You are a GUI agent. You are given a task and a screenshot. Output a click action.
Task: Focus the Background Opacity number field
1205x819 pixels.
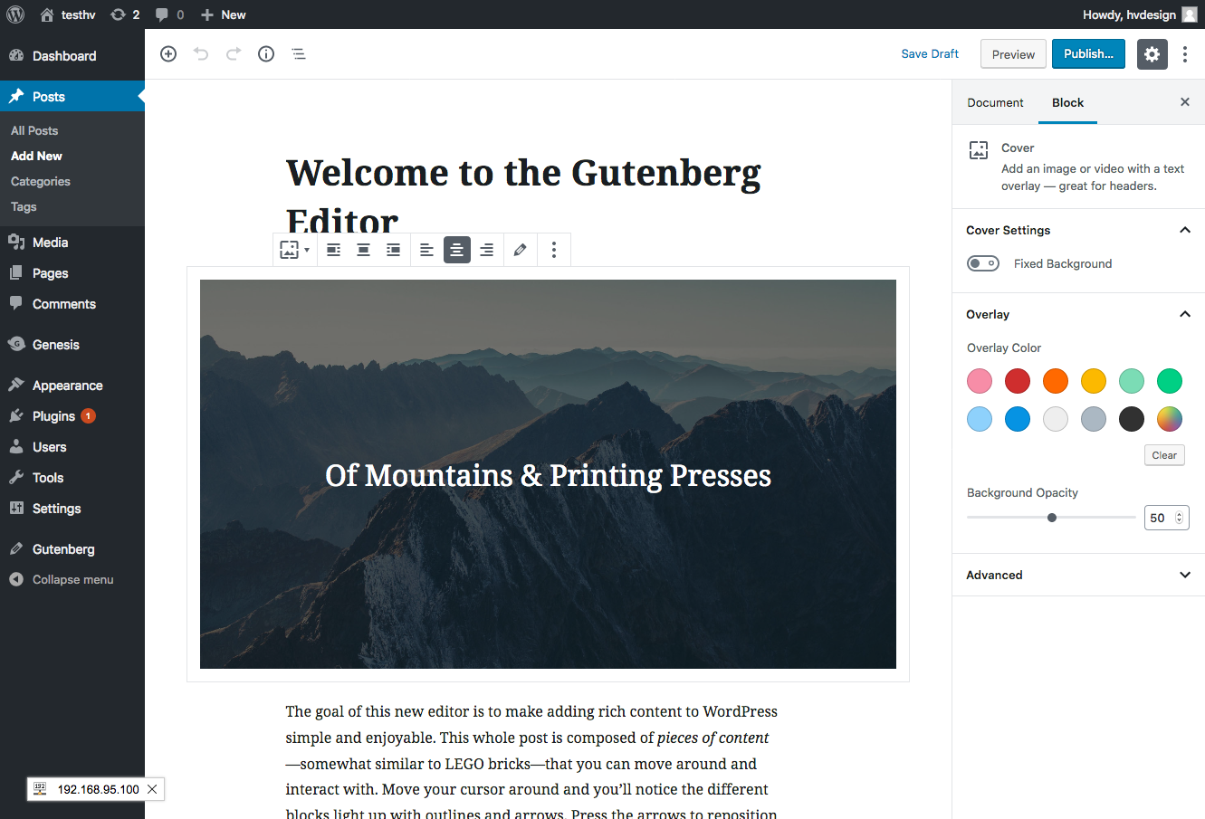(x=1166, y=518)
